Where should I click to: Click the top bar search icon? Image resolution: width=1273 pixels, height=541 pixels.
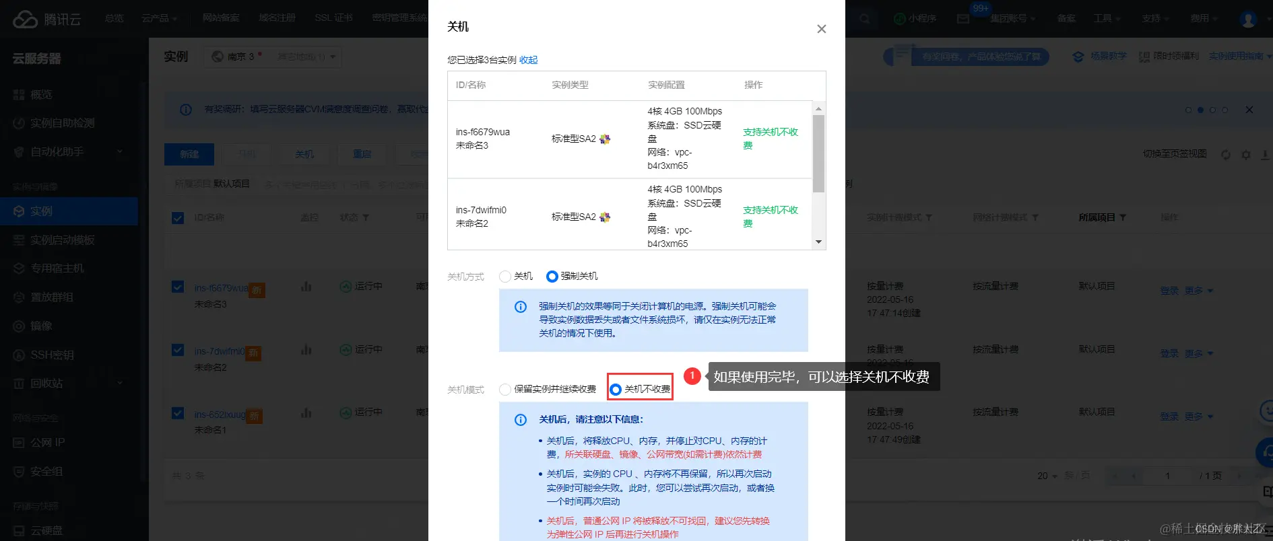click(x=864, y=19)
